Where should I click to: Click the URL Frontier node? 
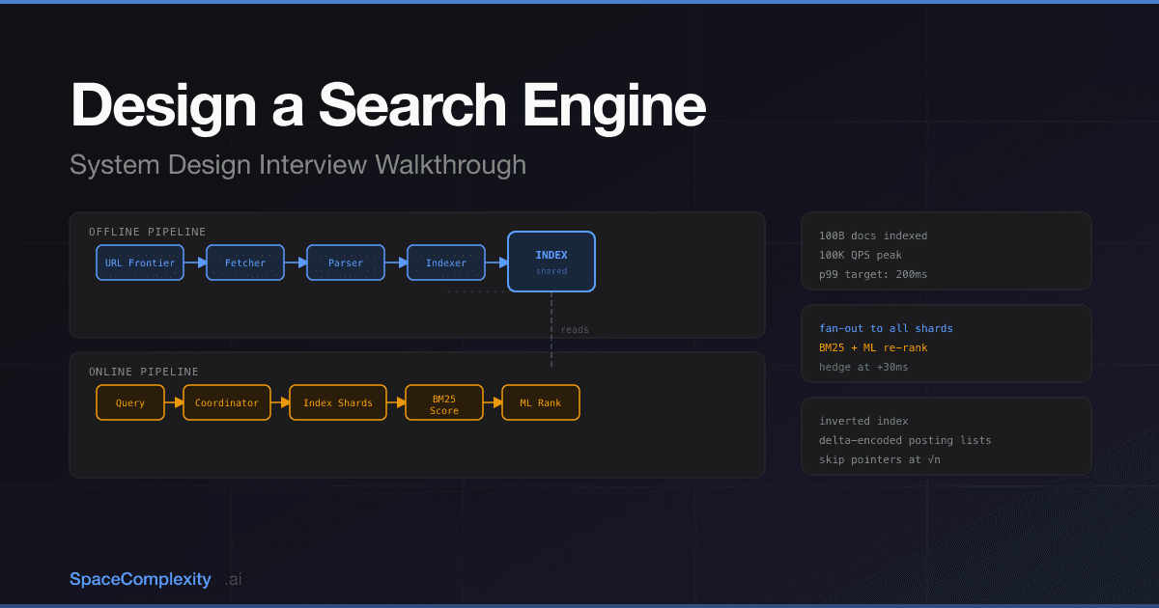click(x=140, y=263)
